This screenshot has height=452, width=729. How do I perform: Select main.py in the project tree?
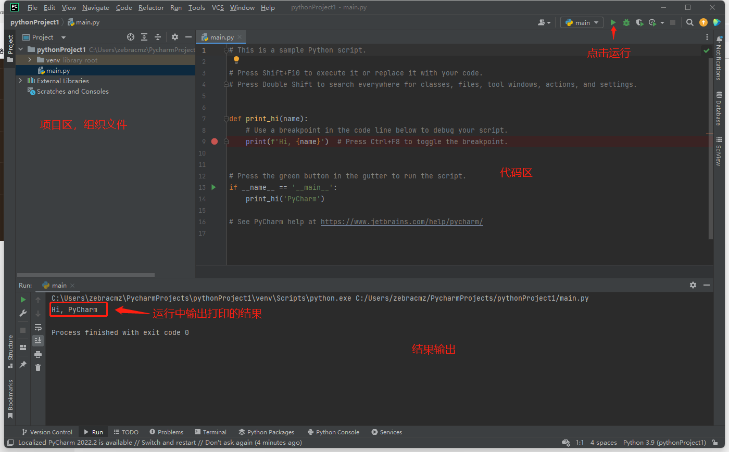57,71
